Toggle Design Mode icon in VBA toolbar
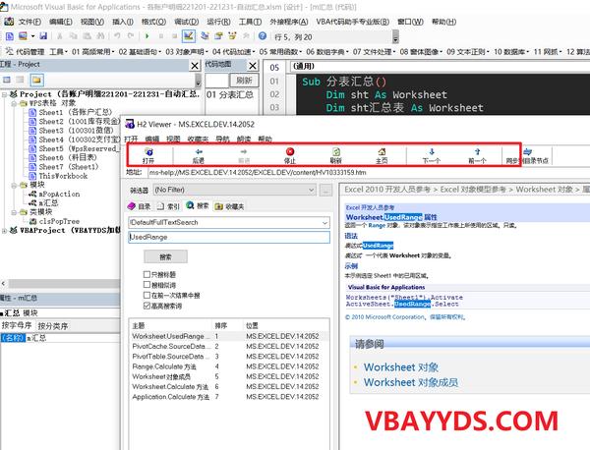 coord(189,36)
